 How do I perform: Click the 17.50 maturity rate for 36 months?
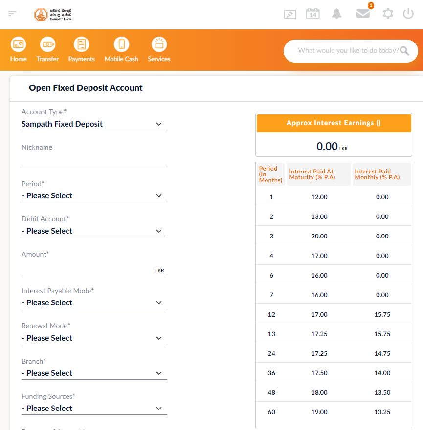tap(319, 373)
